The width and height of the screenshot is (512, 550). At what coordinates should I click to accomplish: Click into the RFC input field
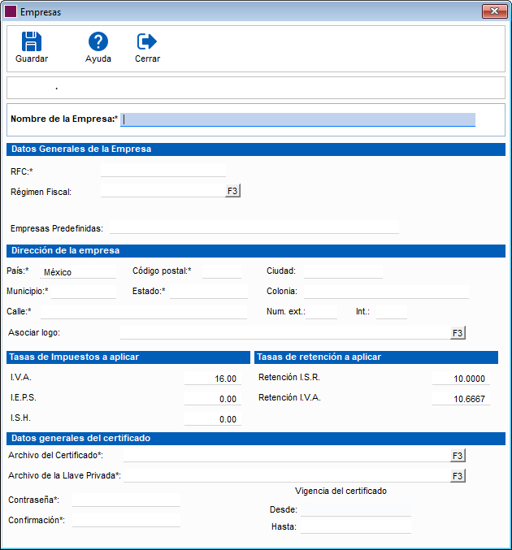pos(163,171)
